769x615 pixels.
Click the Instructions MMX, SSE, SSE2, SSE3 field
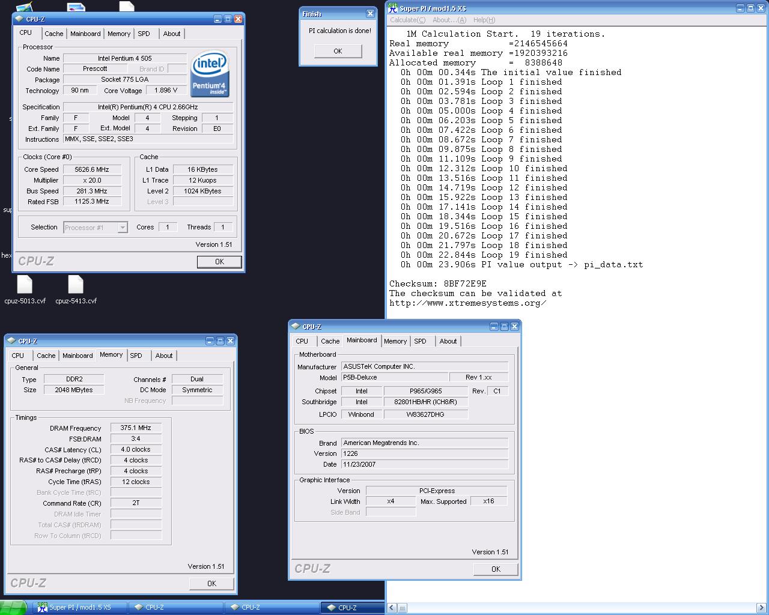coord(148,139)
